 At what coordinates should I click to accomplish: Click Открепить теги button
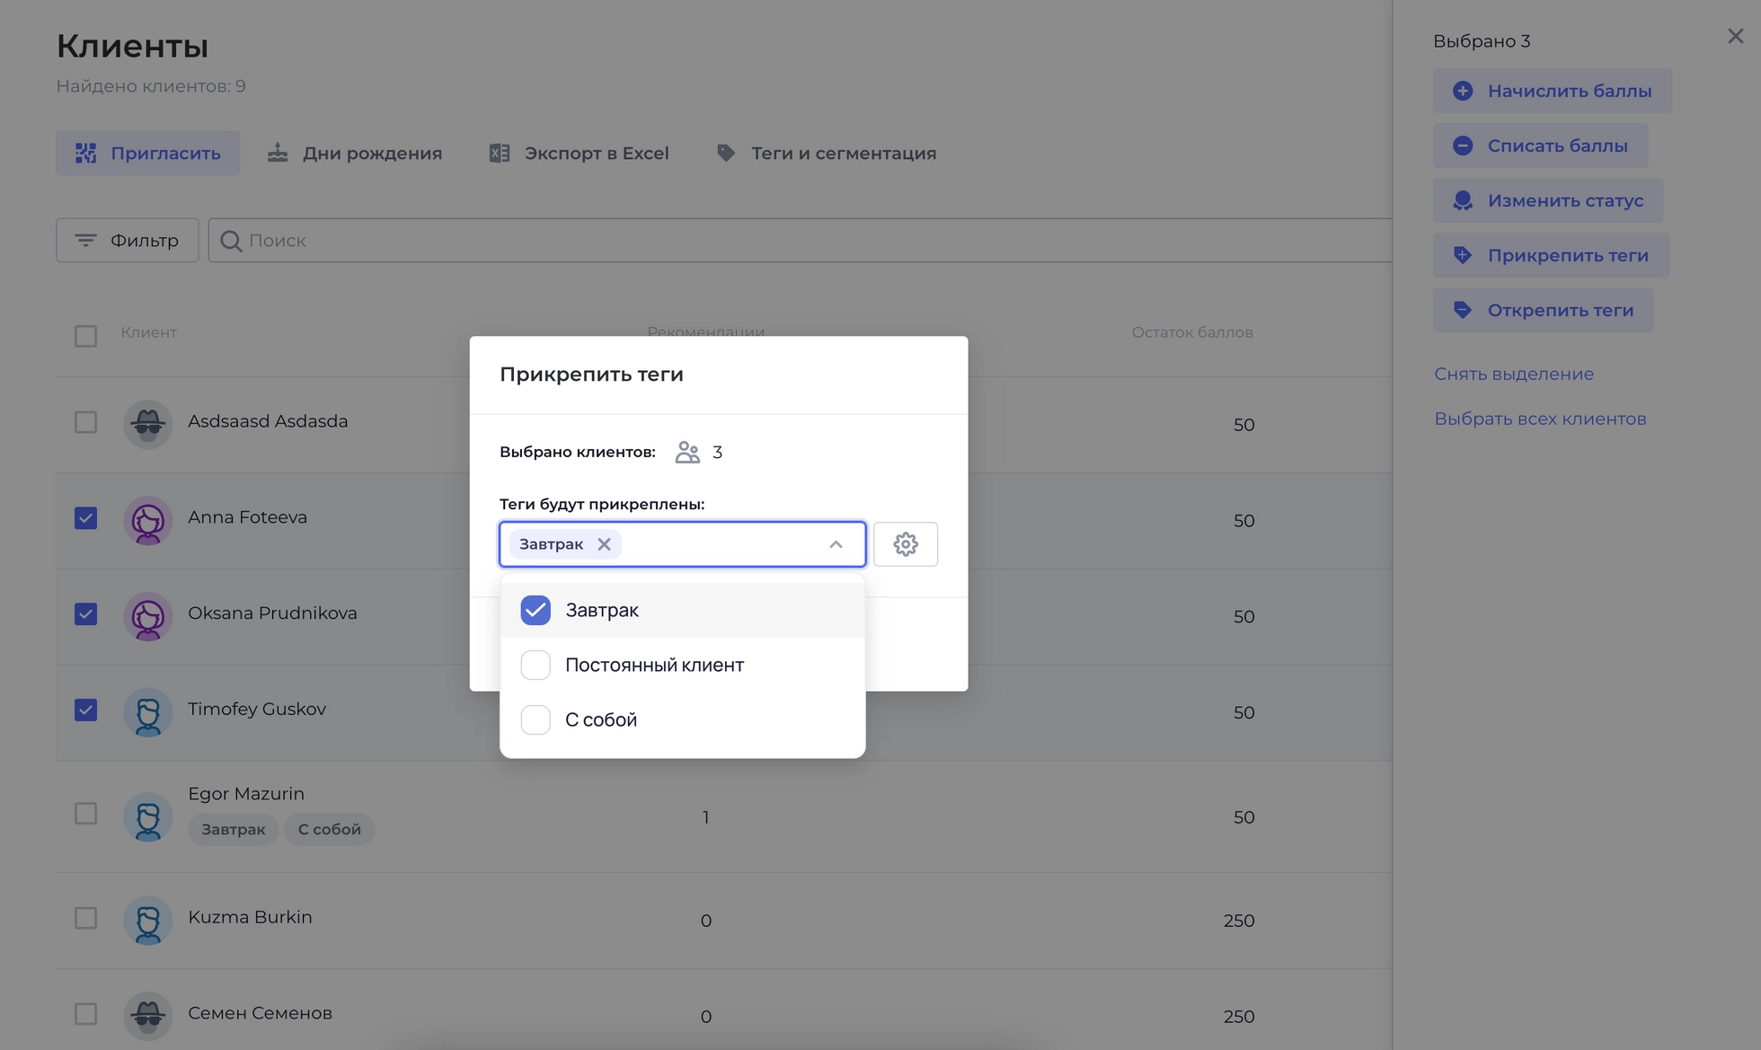point(1543,310)
